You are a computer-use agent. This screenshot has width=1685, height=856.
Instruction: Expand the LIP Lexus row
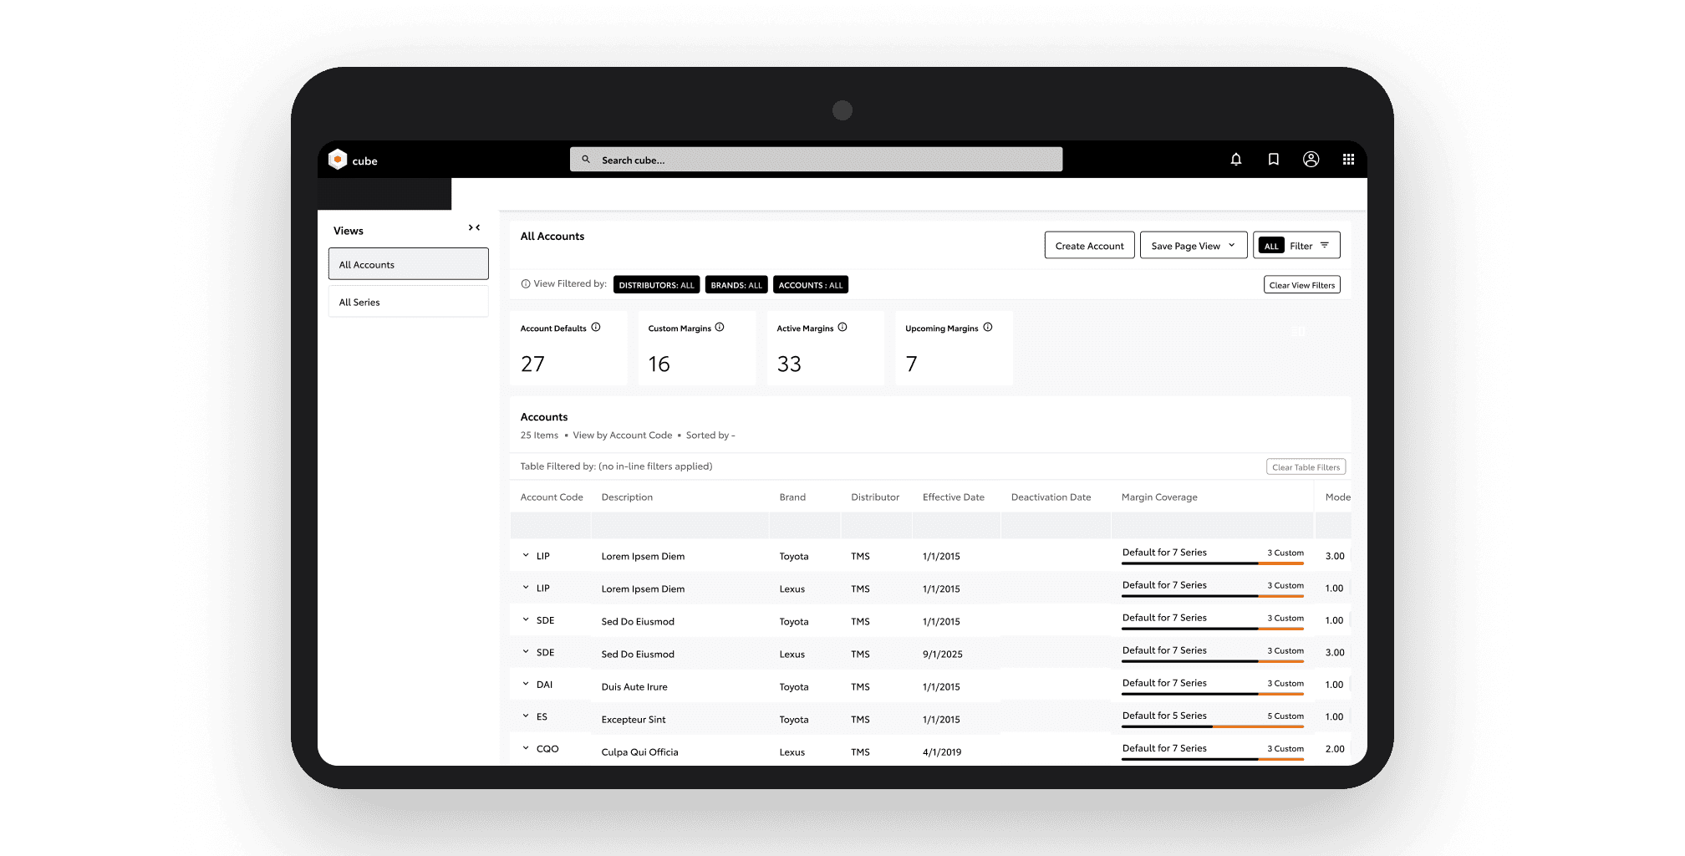(526, 588)
